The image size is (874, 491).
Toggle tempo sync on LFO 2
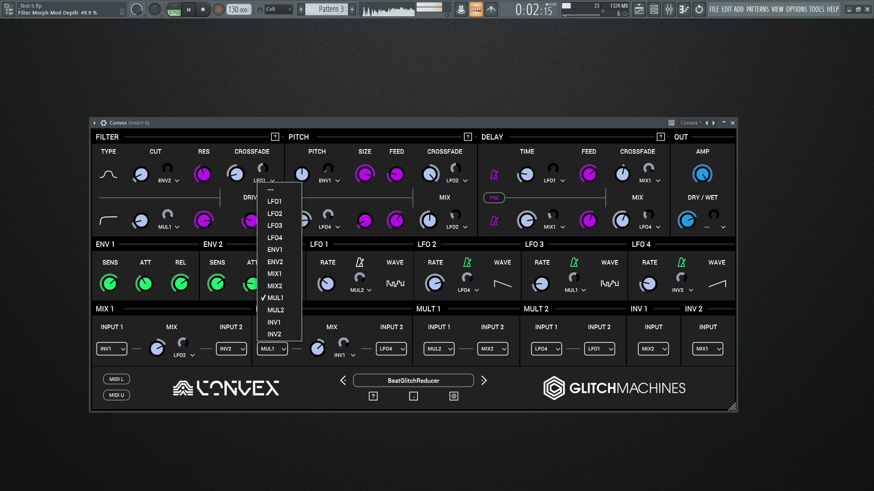click(467, 262)
